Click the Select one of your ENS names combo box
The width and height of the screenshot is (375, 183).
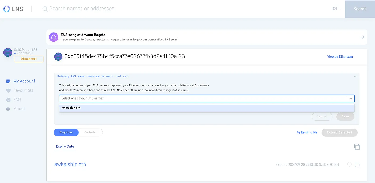pyautogui.click(x=207, y=98)
